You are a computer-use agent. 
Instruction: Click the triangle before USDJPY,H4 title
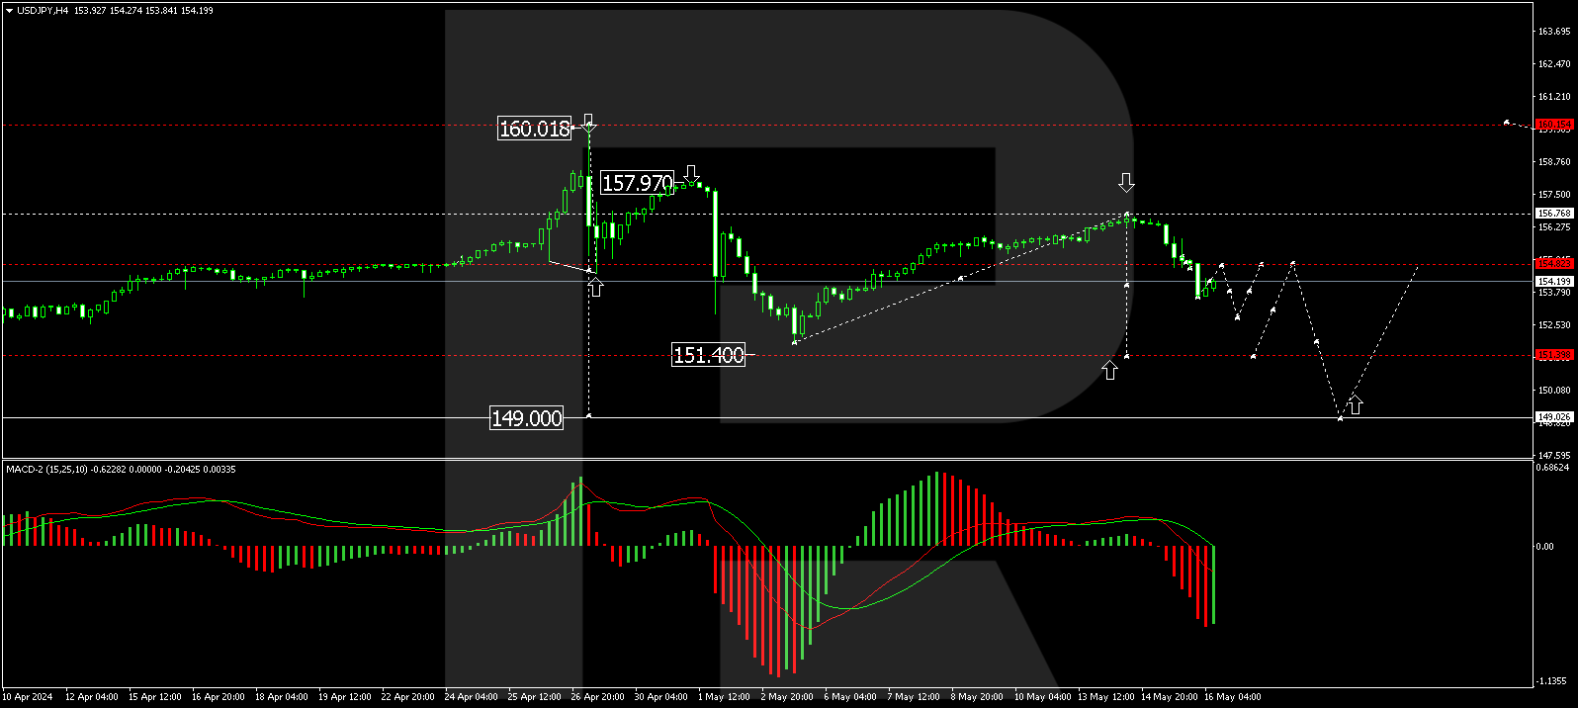9,11
